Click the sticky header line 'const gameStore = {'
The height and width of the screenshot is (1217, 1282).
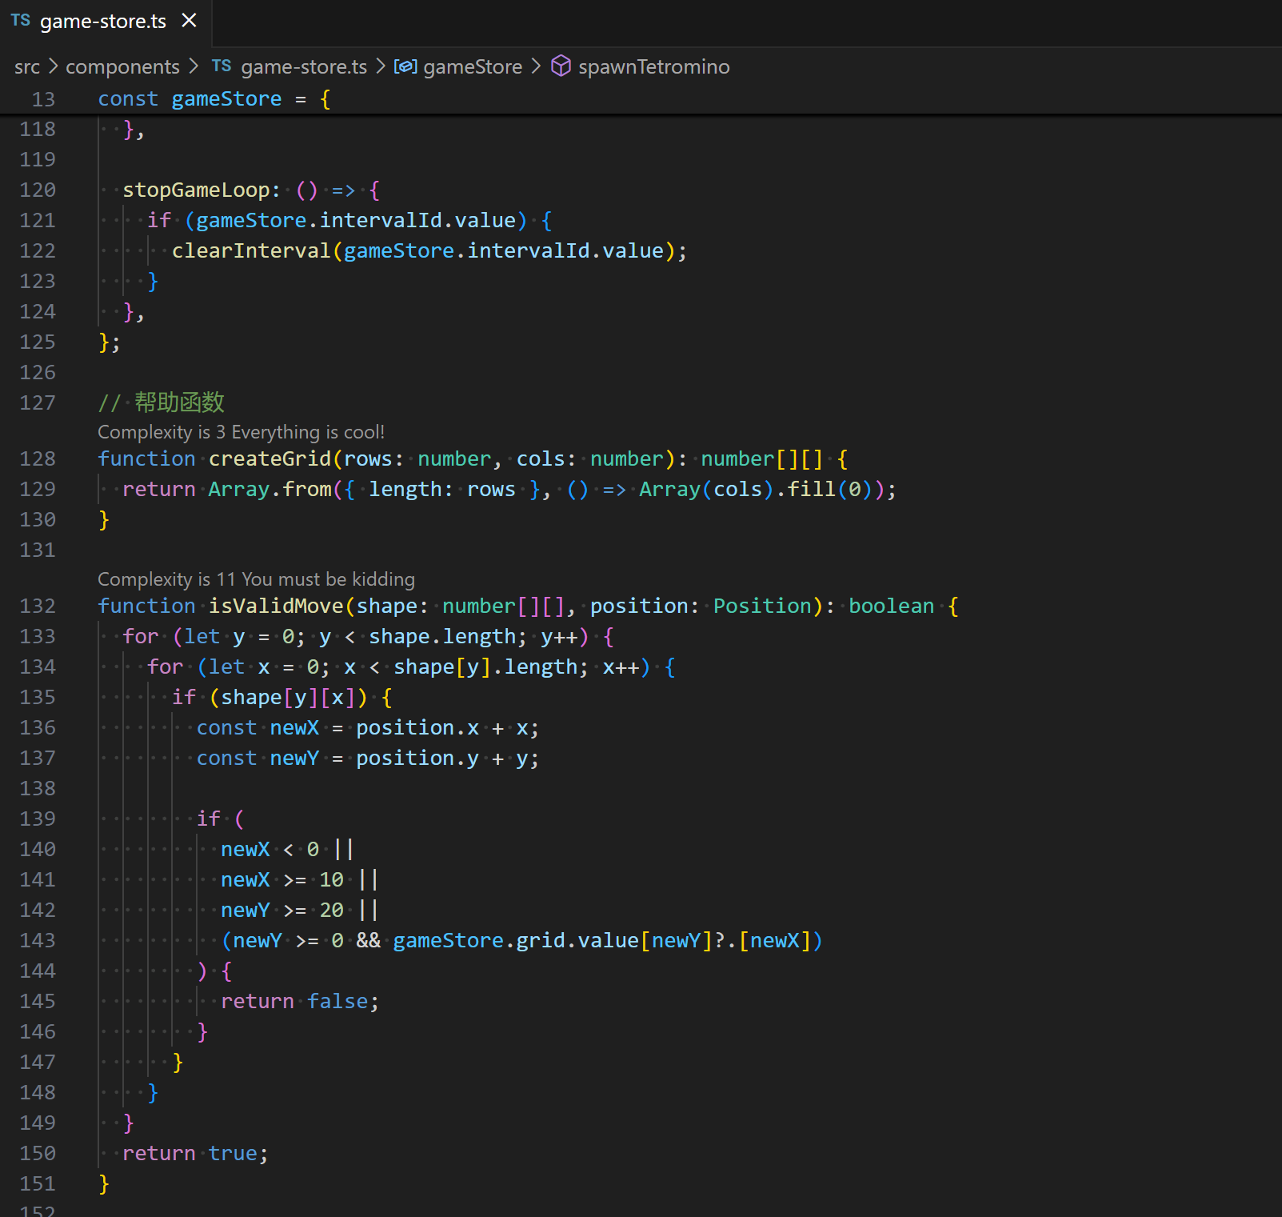click(214, 99)
